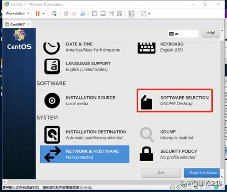This screenshot has height=192, width=227.
Task: Open the Date & Time clock icon
Action: coord(52,48)
